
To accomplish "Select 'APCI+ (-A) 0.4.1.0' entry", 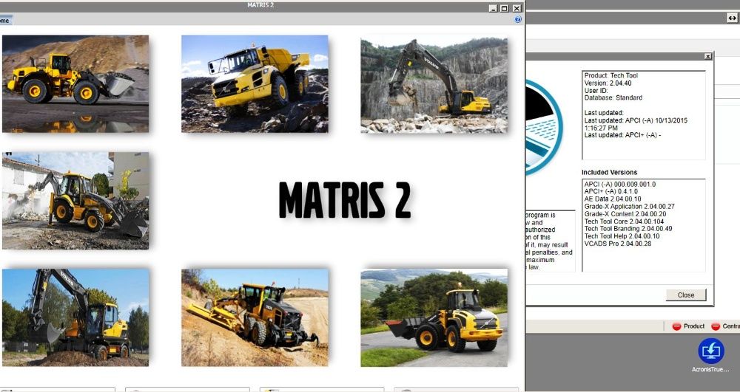I will [x=610, y=191].
